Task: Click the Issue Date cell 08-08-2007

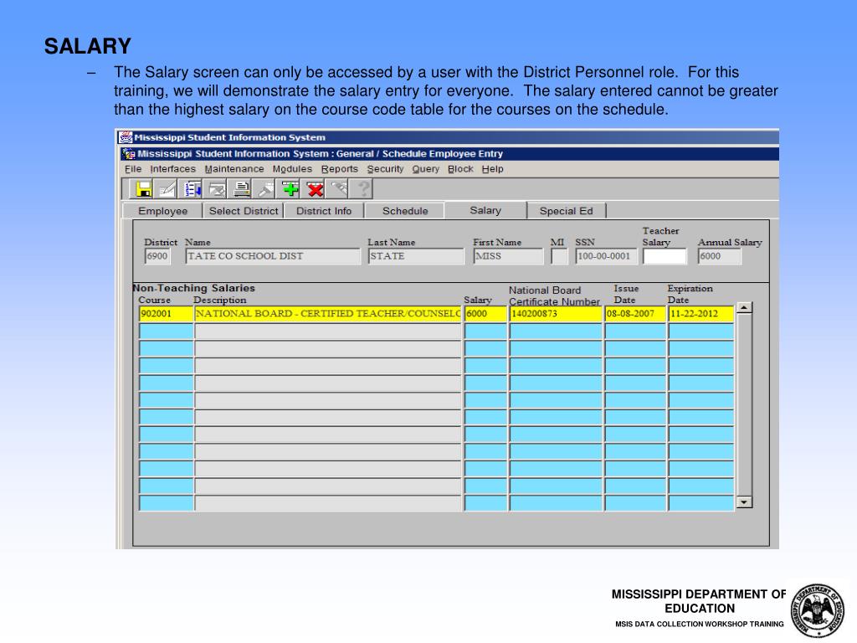Action: [635, 314]
